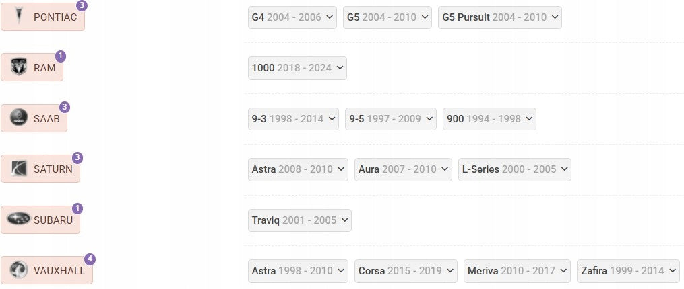The image size is (684, 289).
Task: Open the Zafira 1999 - 2014 dropdown
Action: pyautogui.click(x=628, y=271)
